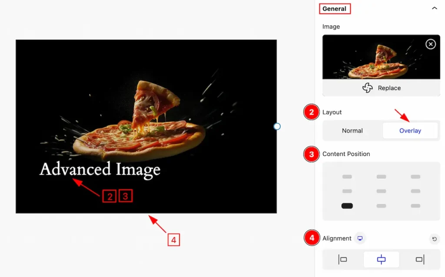445x277 pixels.
Task: Select right alignment icon
Action: (420, 260)
